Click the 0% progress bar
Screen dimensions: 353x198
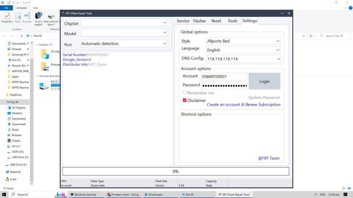[176, 171]
